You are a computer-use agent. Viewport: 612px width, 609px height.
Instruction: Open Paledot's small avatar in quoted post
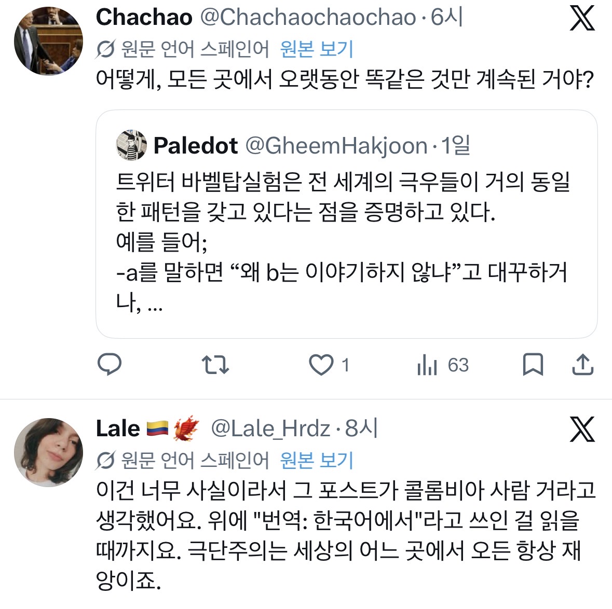click(131, 146)
